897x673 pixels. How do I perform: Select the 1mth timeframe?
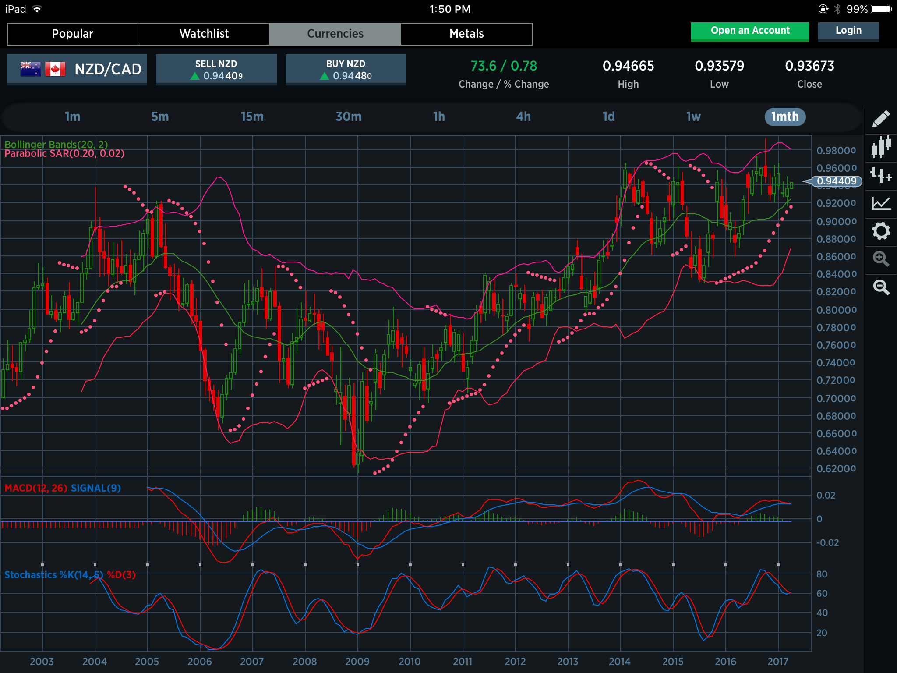[x=785, y=117]
